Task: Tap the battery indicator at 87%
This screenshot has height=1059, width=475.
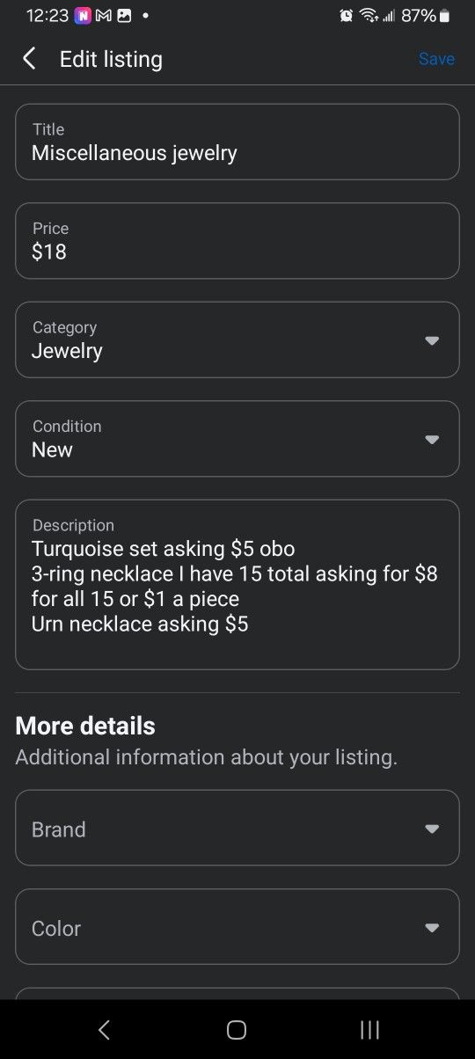Action: point(426,16)
